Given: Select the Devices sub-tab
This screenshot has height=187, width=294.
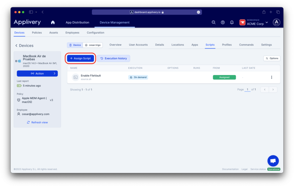Looking at the screenshot, I should pyautogui.click(x=19, y=33).
